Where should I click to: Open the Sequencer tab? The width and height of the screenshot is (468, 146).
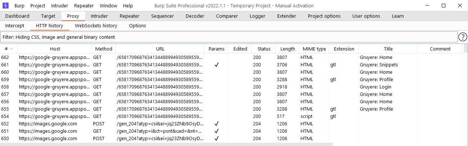[x=162, y=16]
